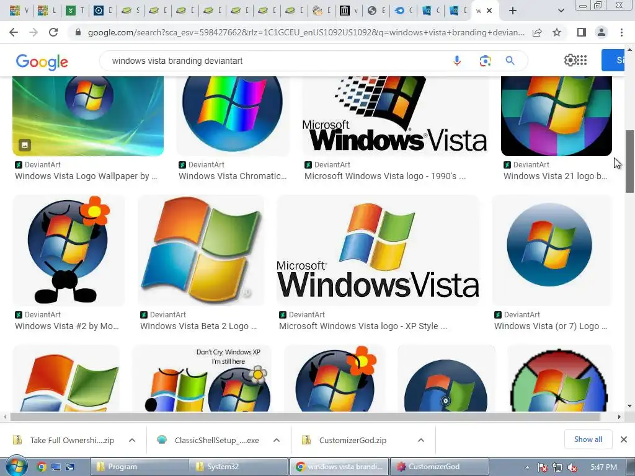The width and height of the screenshot is (635, 476).
Task: Expand options for CustomizerGod.zip download
Action: click(x=421, y=440)
